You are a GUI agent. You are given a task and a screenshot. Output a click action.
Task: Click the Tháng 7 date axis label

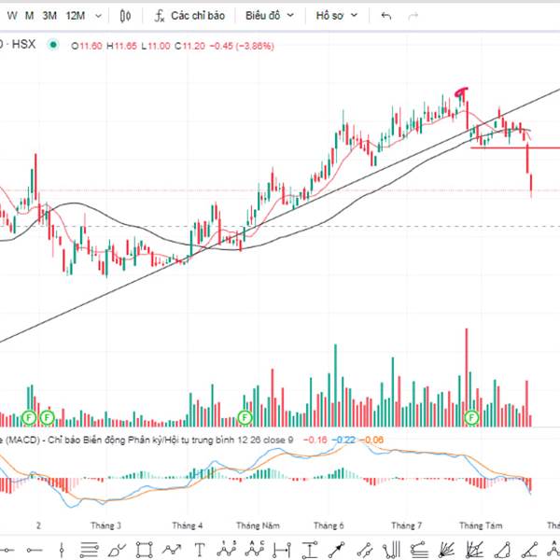coord(406,525)
